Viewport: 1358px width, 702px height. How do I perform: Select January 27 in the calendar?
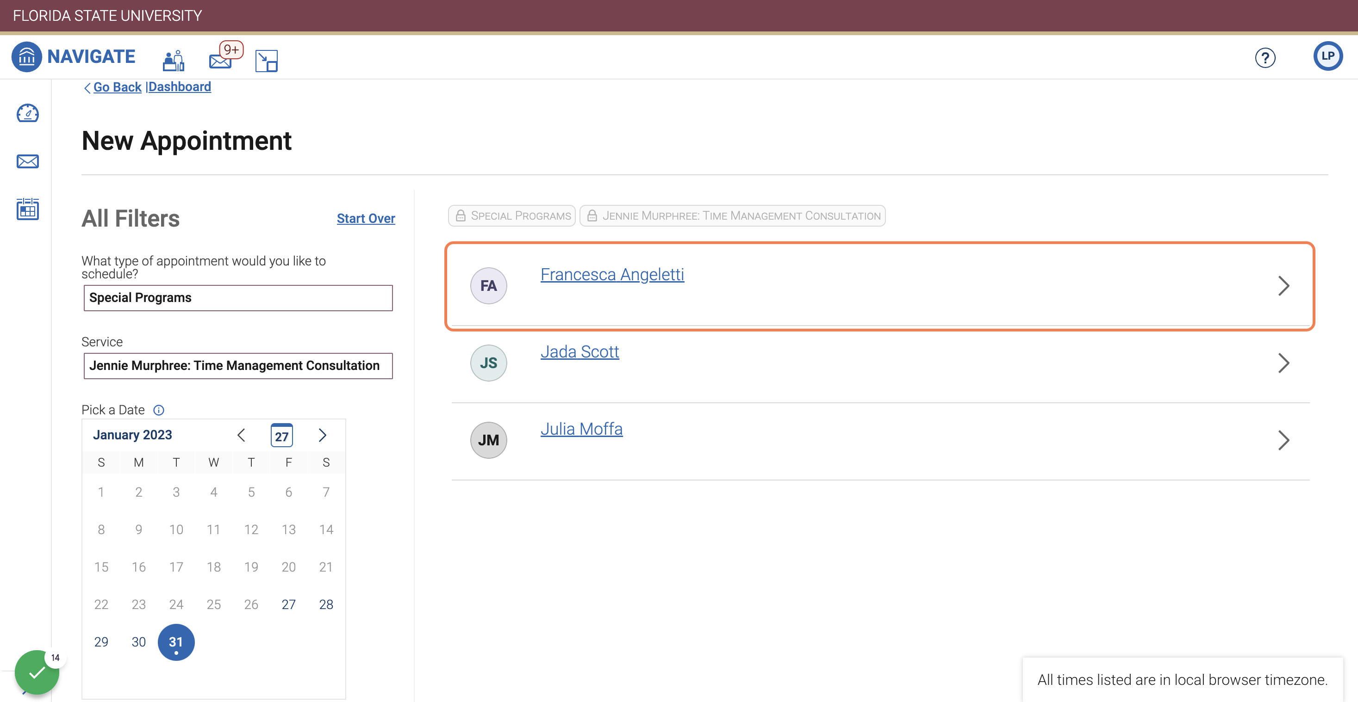(x=288, y=604)
